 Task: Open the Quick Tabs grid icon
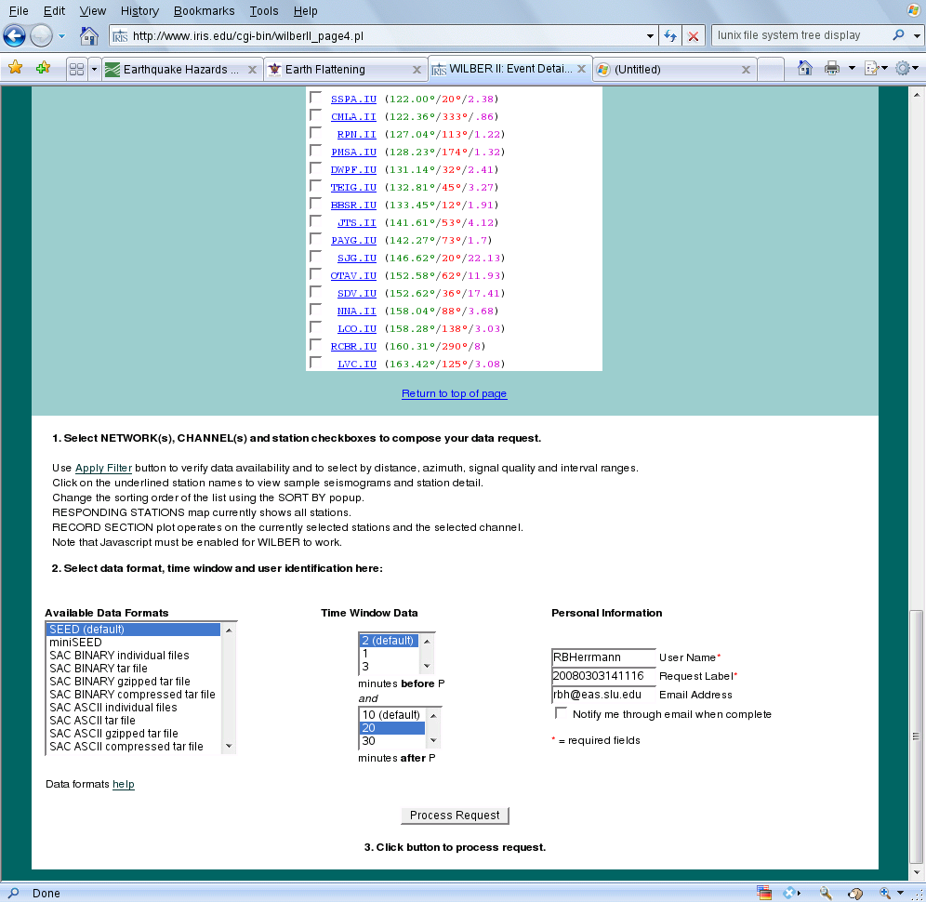(77, 69)
